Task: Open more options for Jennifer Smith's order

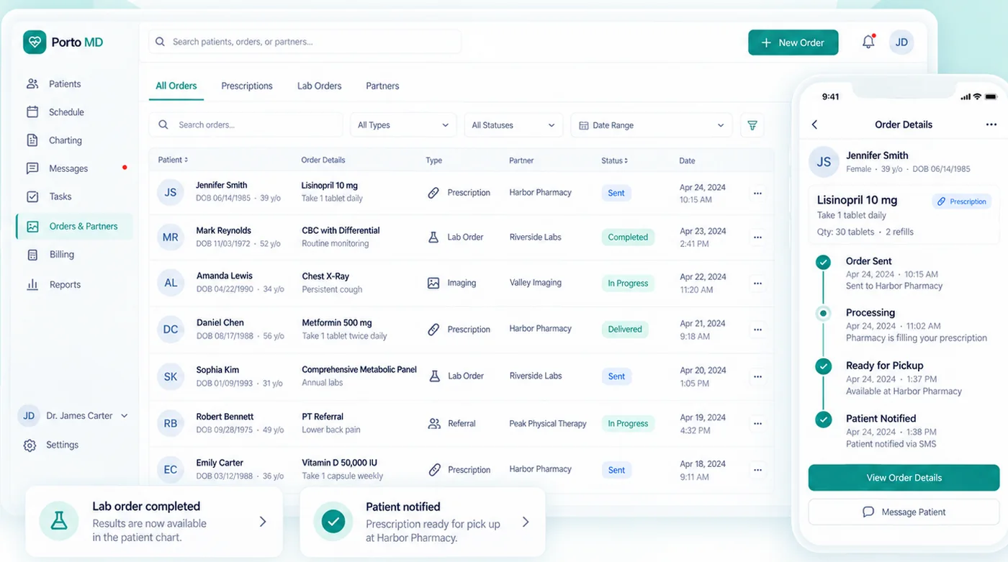Action: click(x=757, y=194)
